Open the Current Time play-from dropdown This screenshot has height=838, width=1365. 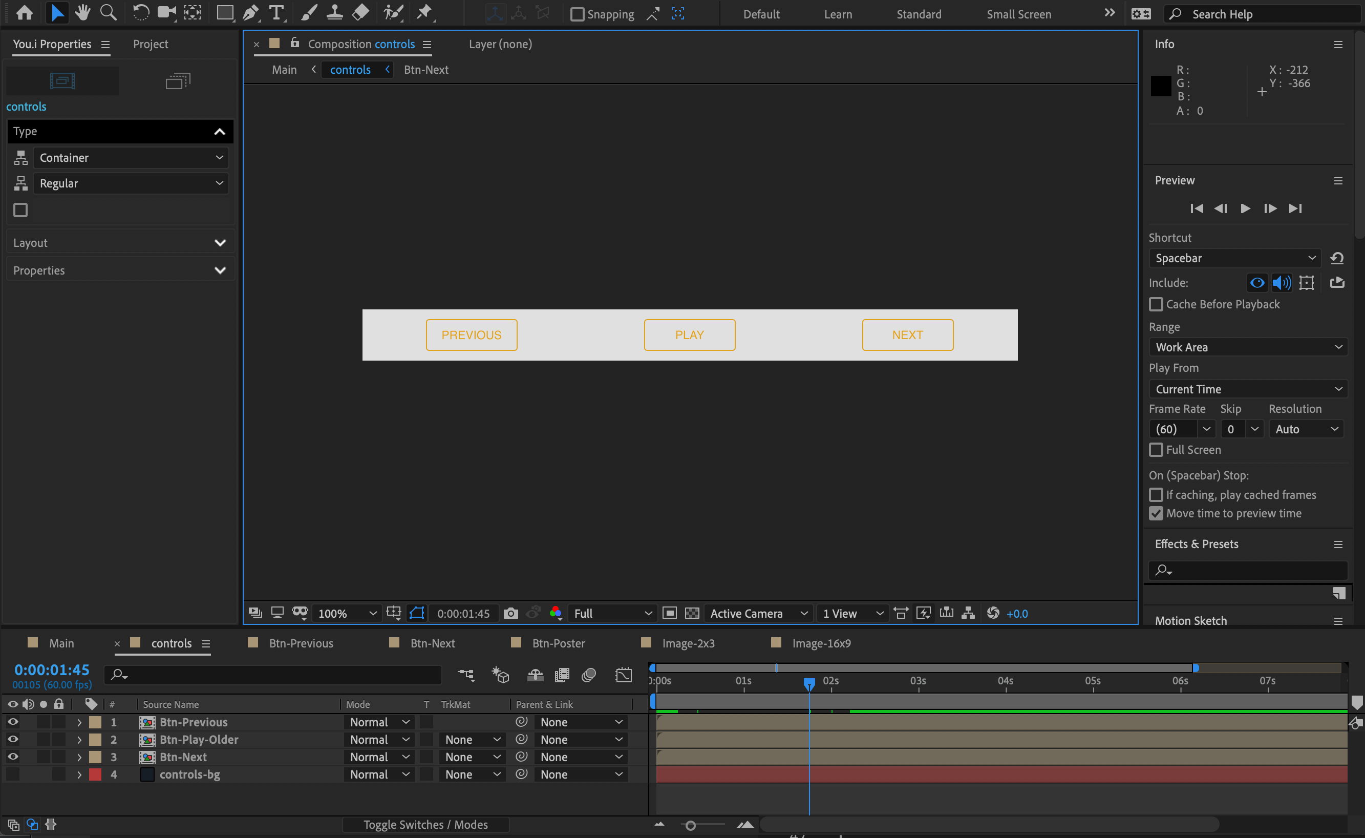[1248, 389]
